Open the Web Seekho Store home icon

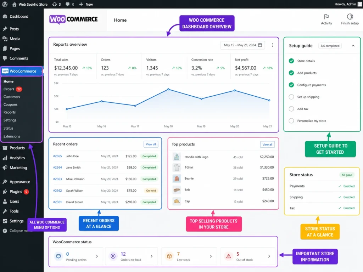click(x=14, y=4)
